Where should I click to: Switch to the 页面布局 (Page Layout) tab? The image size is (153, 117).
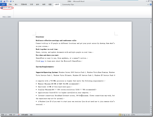24,4
